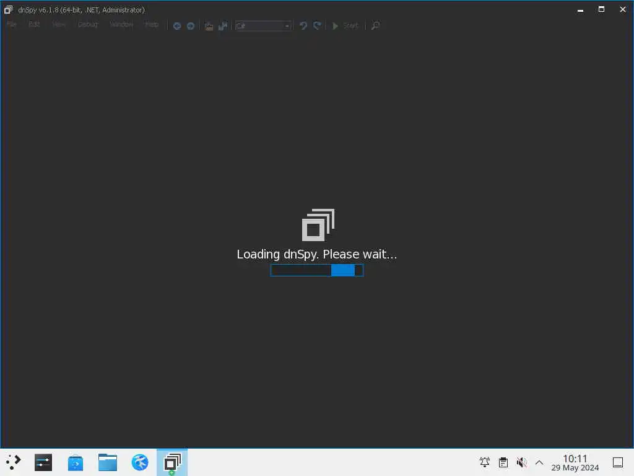The width and height of the screenshot is (634, 476).
Task: Open the web browser taskbar icon
Action: point(140,462)
